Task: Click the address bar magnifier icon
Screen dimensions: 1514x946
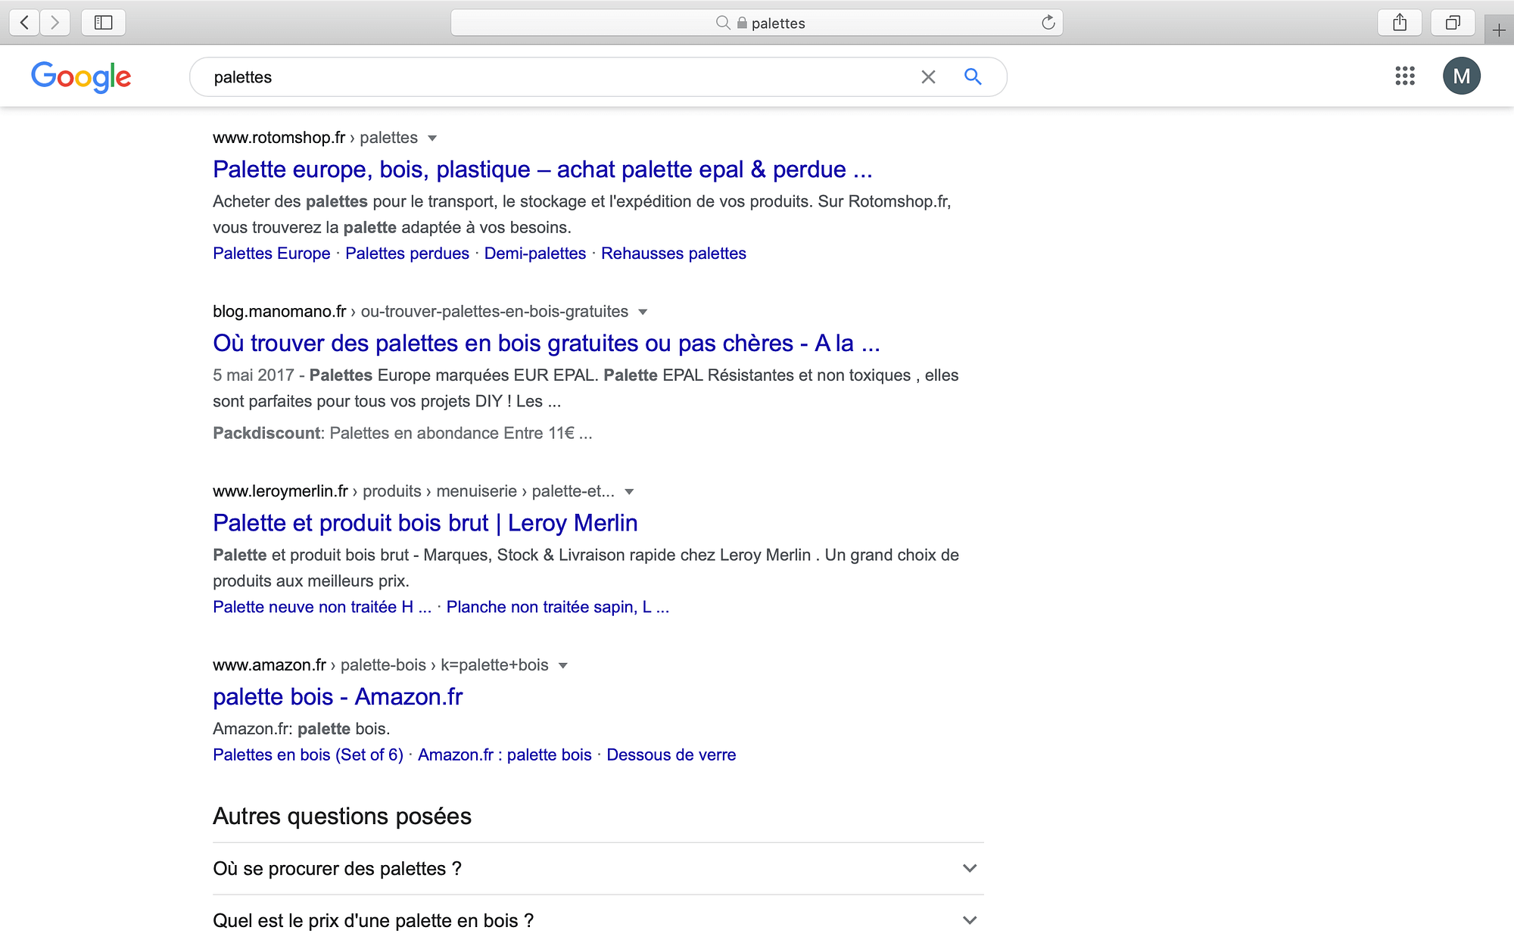Action: click(x=723, y=23)
